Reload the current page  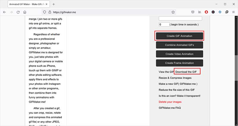point(18,12)
